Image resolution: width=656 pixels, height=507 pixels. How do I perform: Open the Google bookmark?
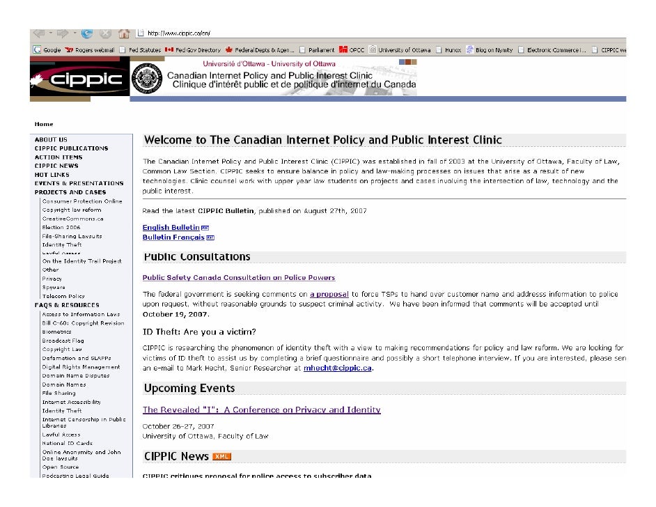[x=47, y=49]
